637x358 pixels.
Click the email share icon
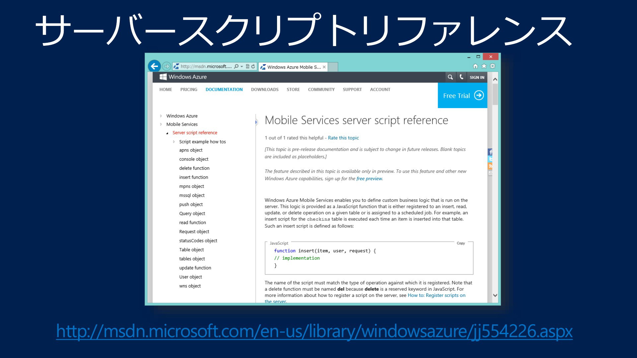click(x=490, y=173)
